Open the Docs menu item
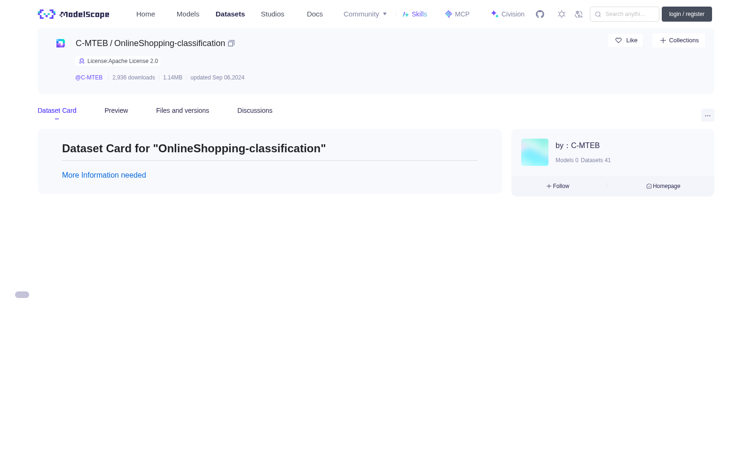 [315, 14]
